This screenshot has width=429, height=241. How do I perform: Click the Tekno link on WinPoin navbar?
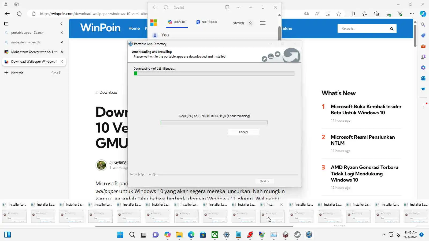click(x=287, y=28)
